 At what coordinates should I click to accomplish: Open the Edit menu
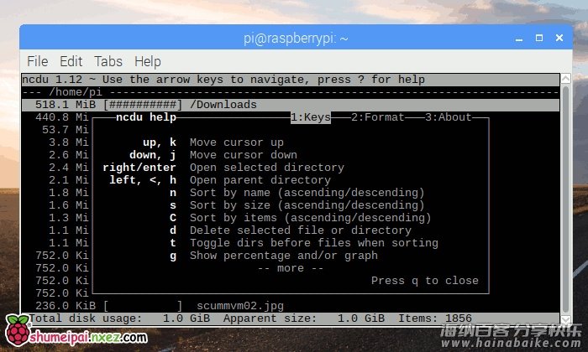(71, 61)
